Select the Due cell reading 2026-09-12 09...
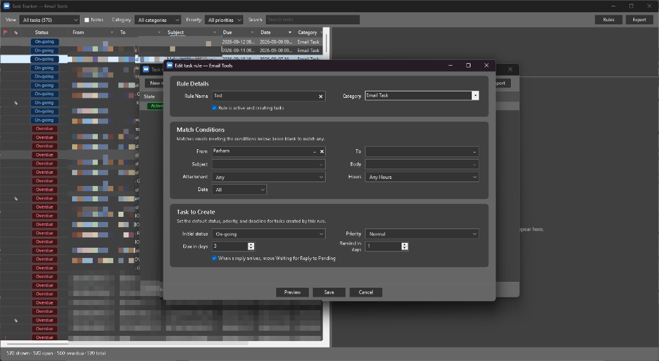The image size is (659, 361). point(238,42)
